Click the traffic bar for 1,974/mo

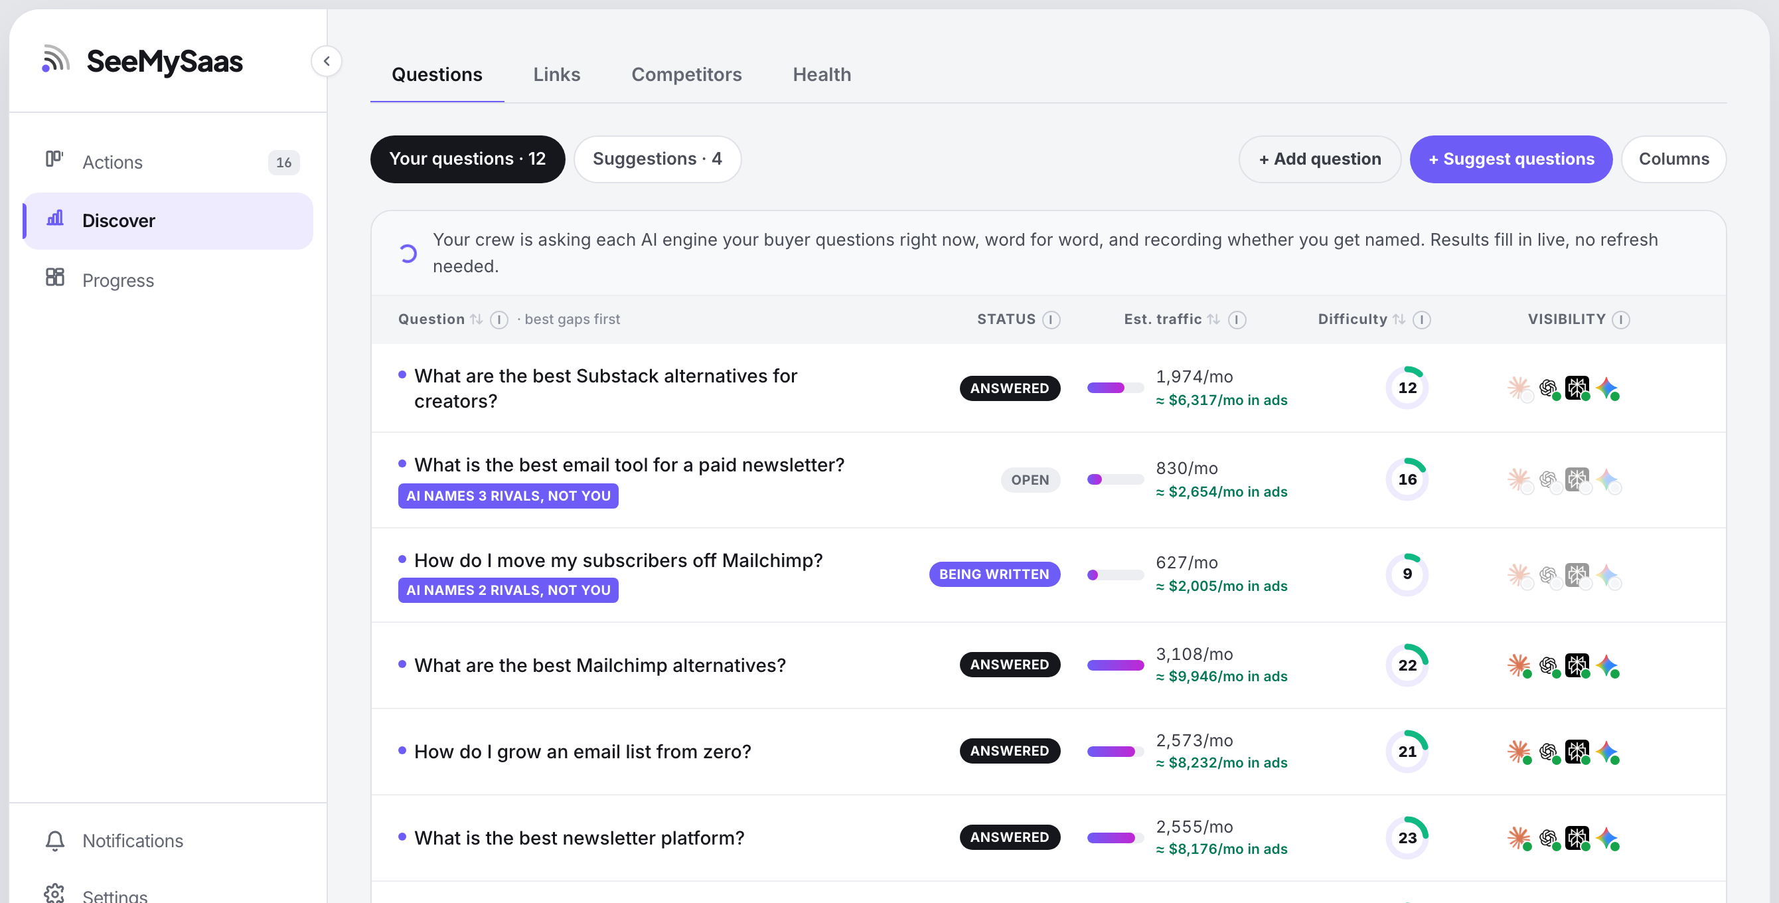[x=1115, y=388]
